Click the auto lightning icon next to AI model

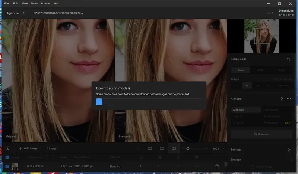[281, 99]
